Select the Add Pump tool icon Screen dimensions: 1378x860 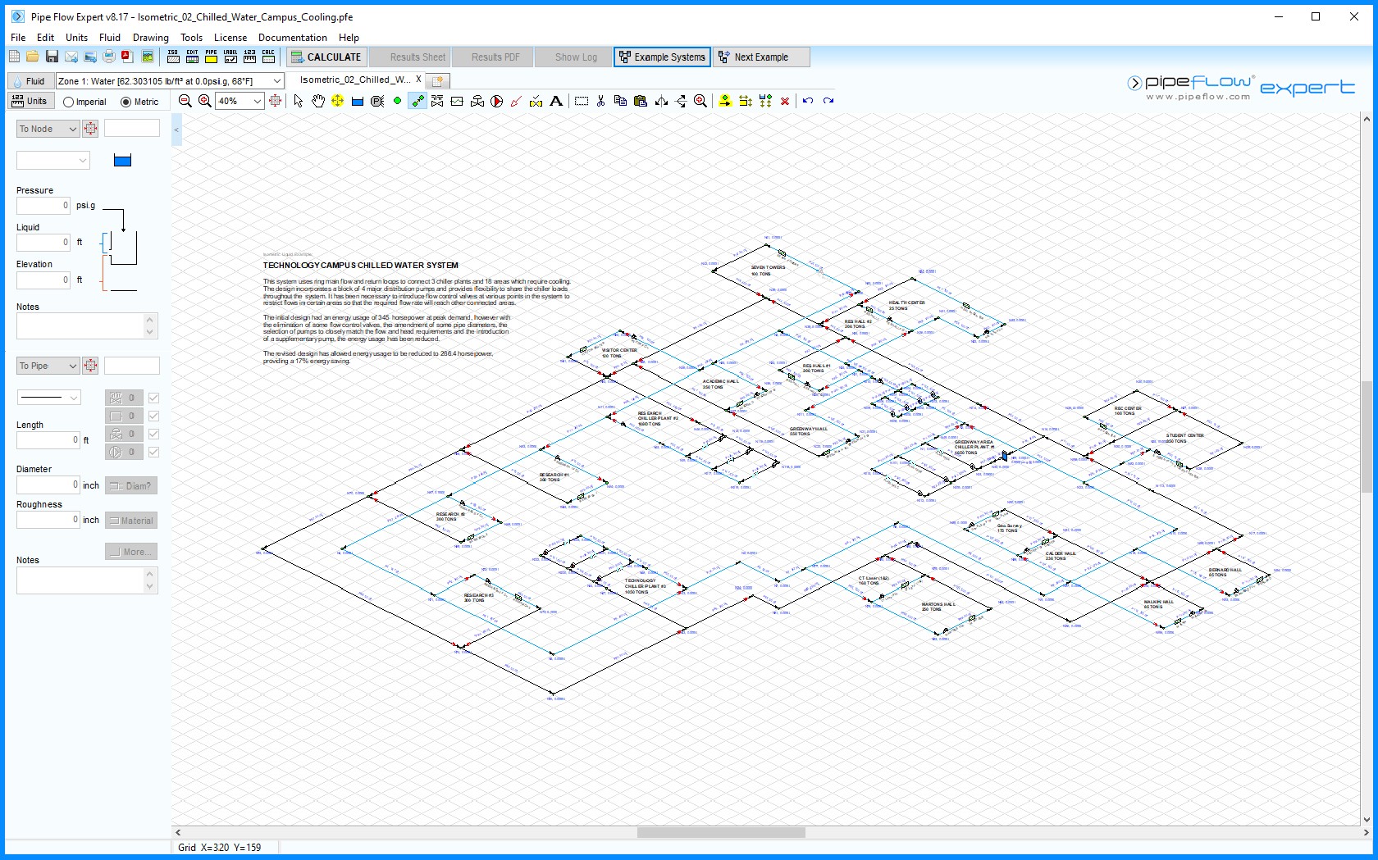[497, 101]
